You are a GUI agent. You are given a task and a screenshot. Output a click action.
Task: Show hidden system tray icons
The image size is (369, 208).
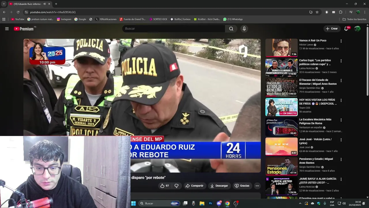click(300, 203)
